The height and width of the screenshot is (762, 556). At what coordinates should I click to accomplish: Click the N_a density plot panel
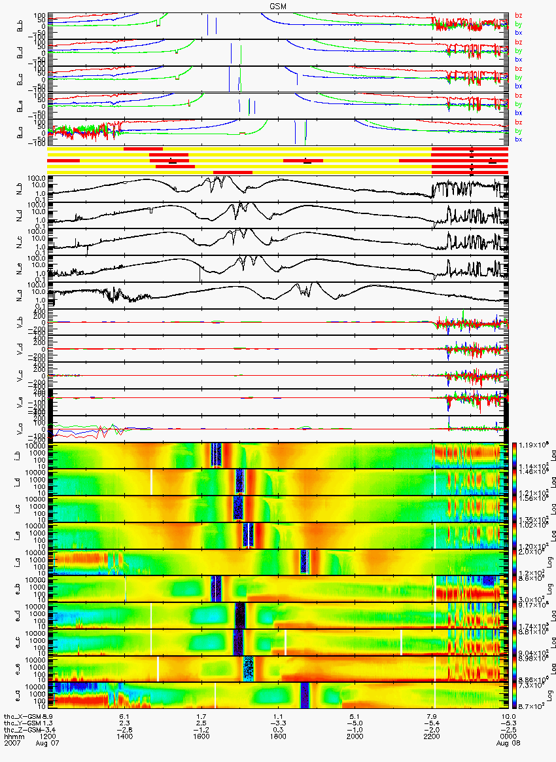pos(277,295)
